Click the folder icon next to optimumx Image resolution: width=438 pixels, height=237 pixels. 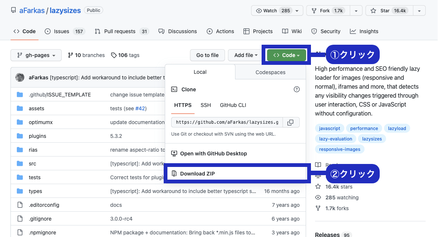pos(20,122)
